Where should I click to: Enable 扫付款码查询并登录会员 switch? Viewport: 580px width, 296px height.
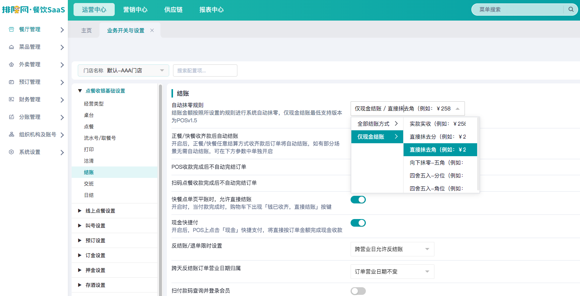click(x=358, y=291)
